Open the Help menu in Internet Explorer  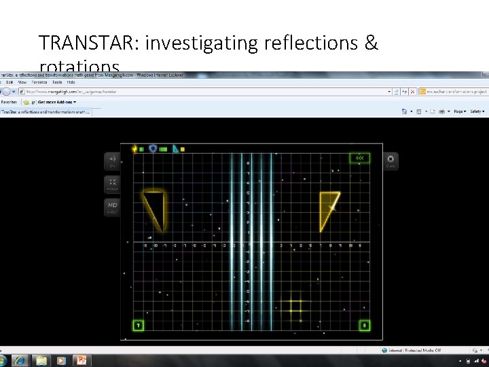(x=71, y=82)
